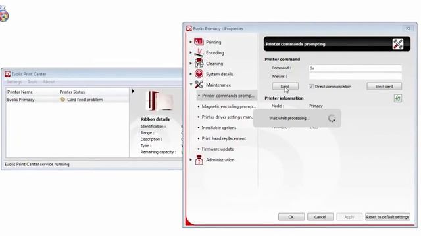421x236 pixels.
Task: Collapse the details pane arrow in Print Center
Action: tap(133, 92)
